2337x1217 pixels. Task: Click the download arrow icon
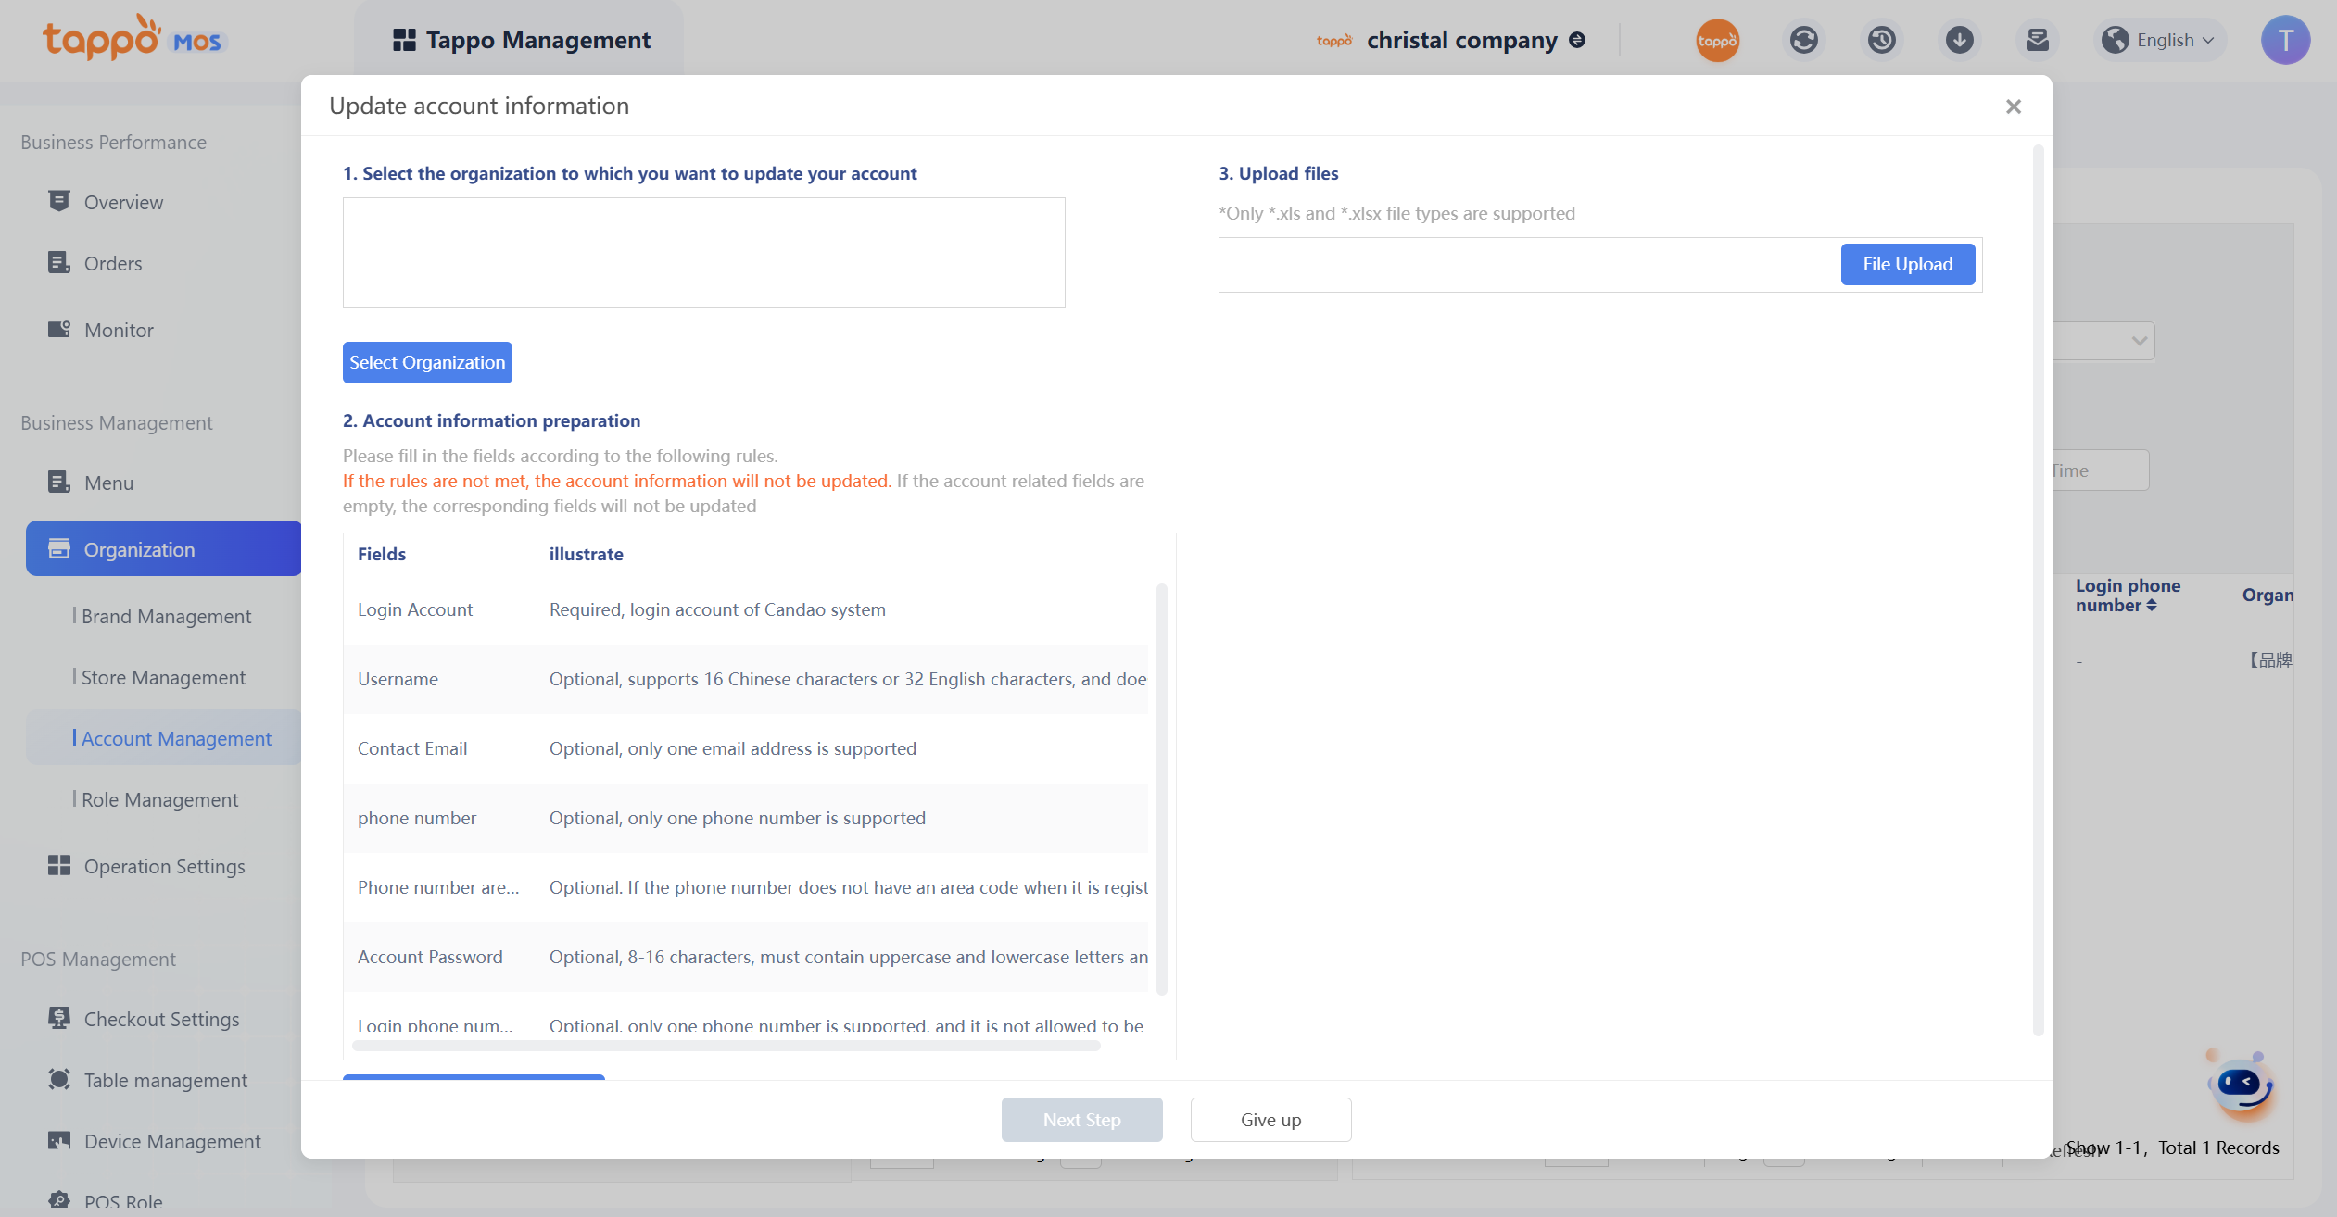click(1959, 40)
